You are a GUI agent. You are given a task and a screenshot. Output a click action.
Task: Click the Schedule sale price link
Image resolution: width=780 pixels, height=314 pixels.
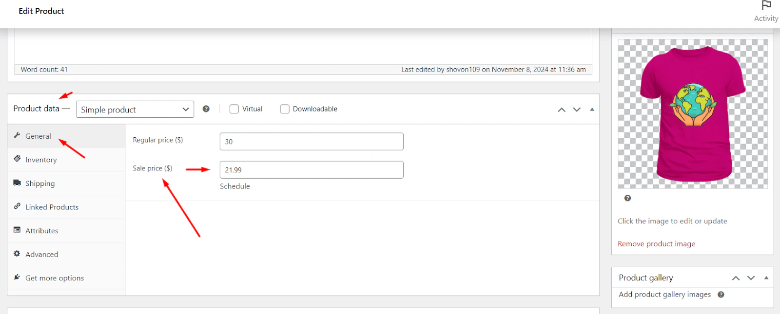[235, 186]
